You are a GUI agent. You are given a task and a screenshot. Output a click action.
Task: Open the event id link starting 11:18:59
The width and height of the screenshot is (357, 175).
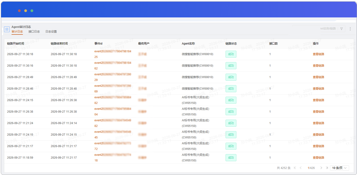tap(113, 158)
